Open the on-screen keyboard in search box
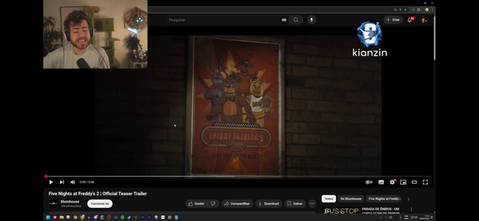The width and height of the screenshot is (479, 221). [x=284, y=20]
